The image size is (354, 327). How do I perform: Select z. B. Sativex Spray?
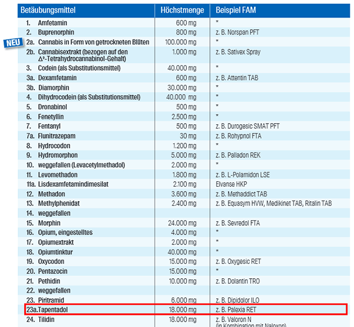point(238,52)
